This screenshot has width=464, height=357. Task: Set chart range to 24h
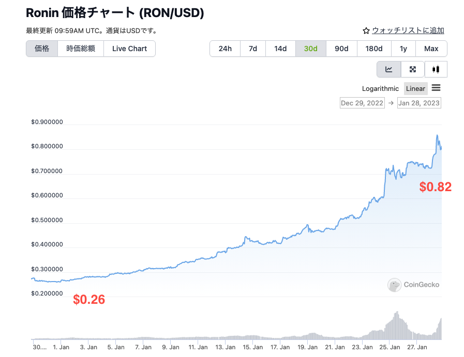(x=225, y=49)
